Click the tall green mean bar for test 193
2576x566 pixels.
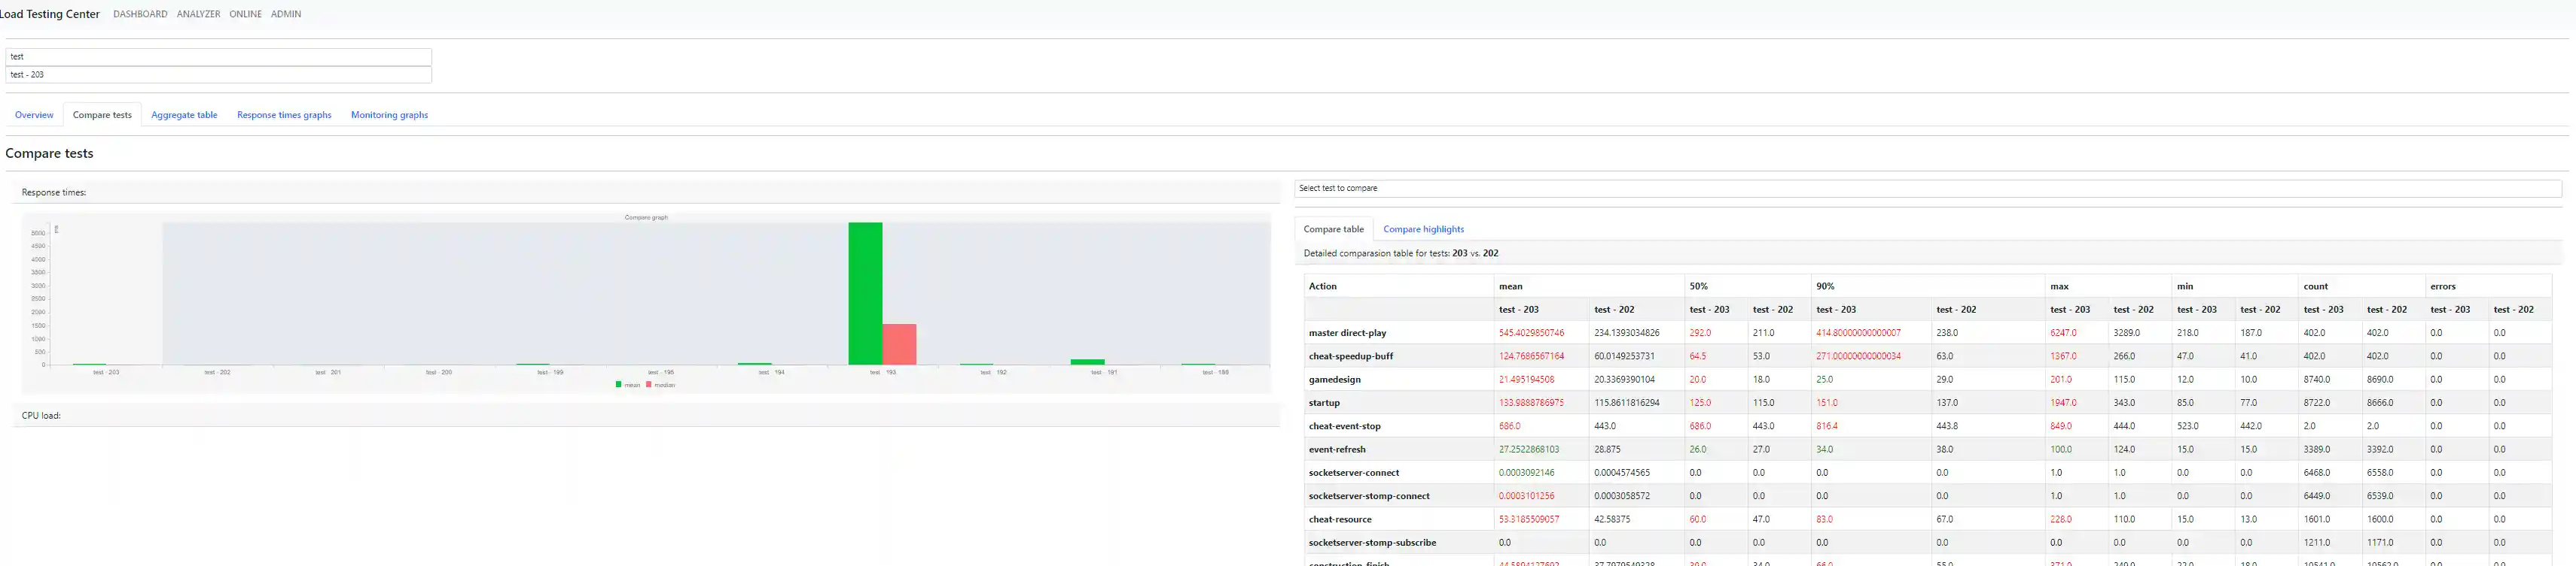click(x=865, y=293)
